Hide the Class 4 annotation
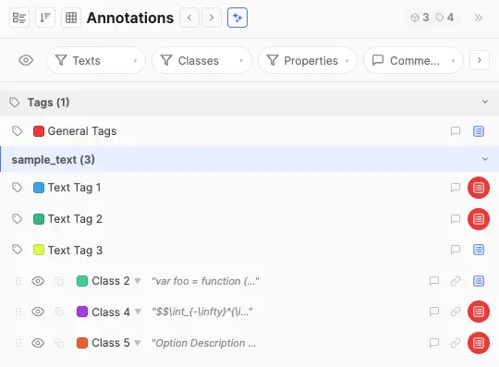 (x=38, y=312)
